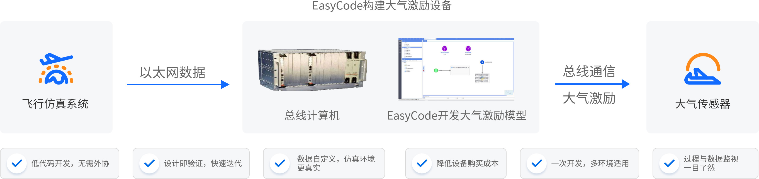Click the checkmark next to 低代码开发，无需外协

pyautogui.click(x=17, y=163)
